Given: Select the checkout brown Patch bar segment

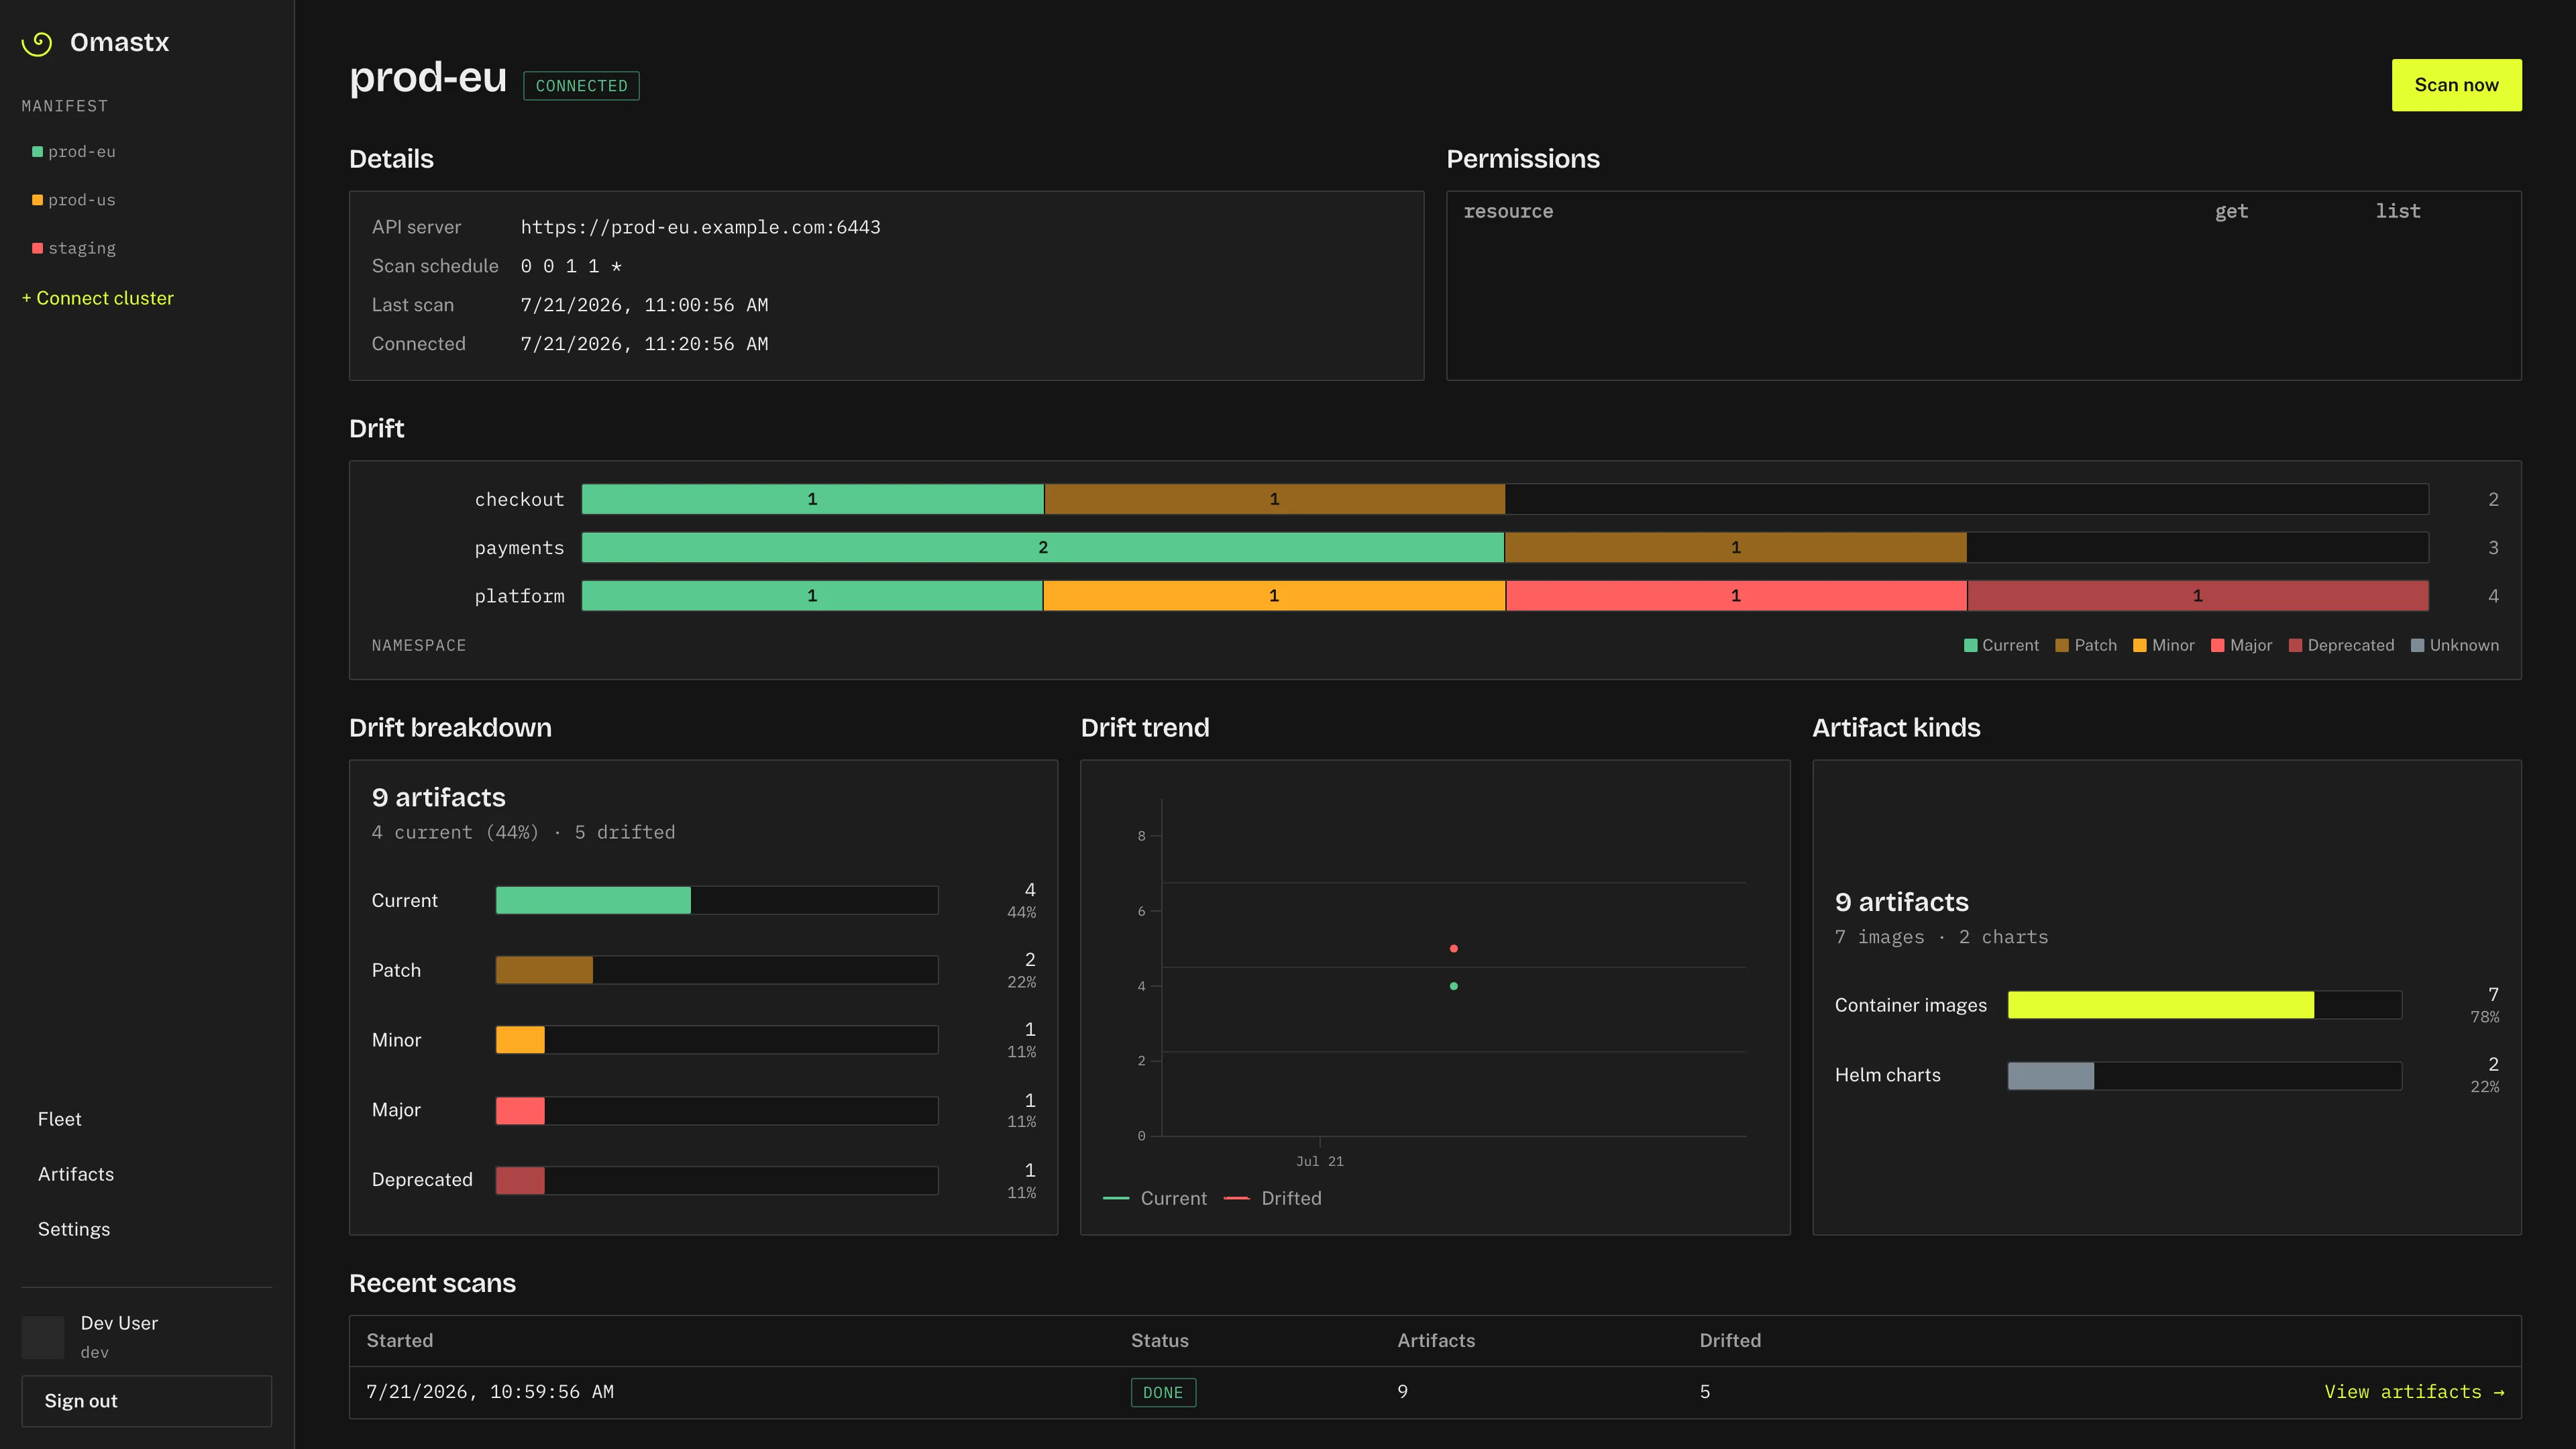Looking at the screenshot, I should pyautogui.click(x=1274, y=499).
